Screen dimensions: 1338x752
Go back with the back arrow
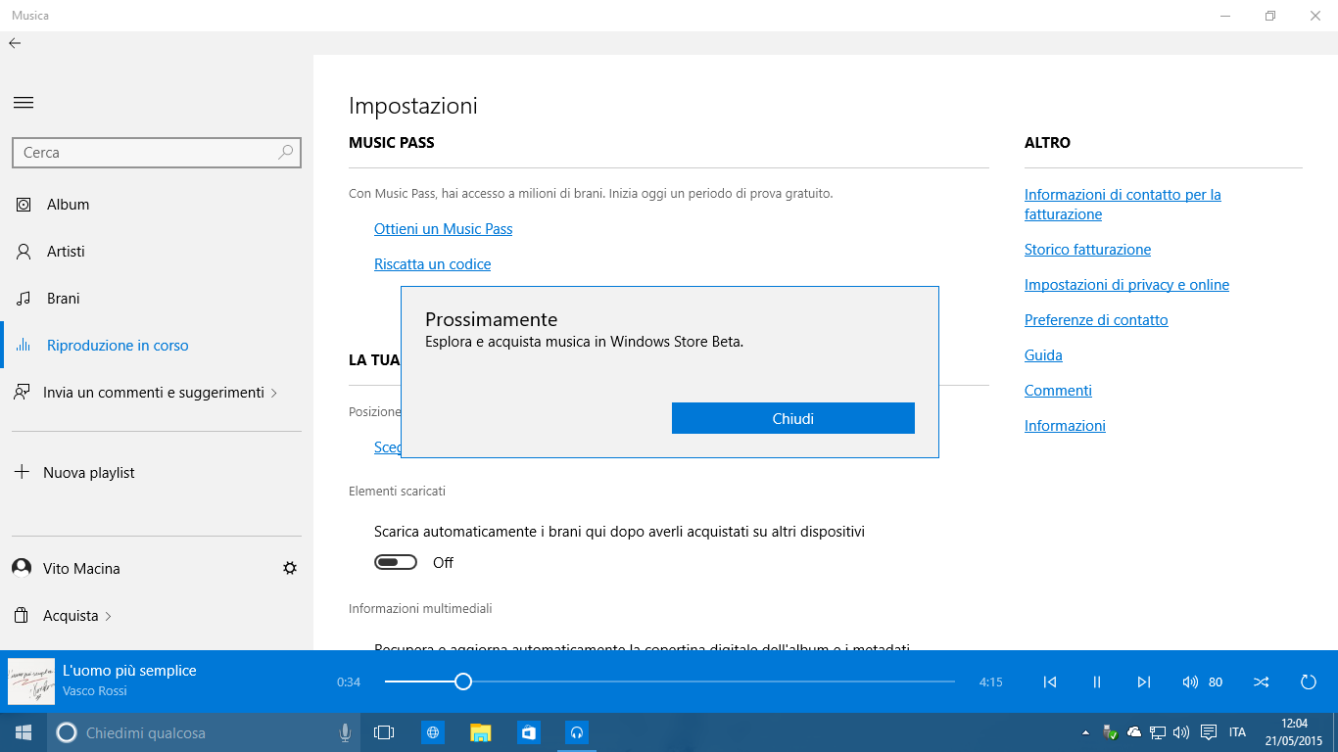point(15,43)
